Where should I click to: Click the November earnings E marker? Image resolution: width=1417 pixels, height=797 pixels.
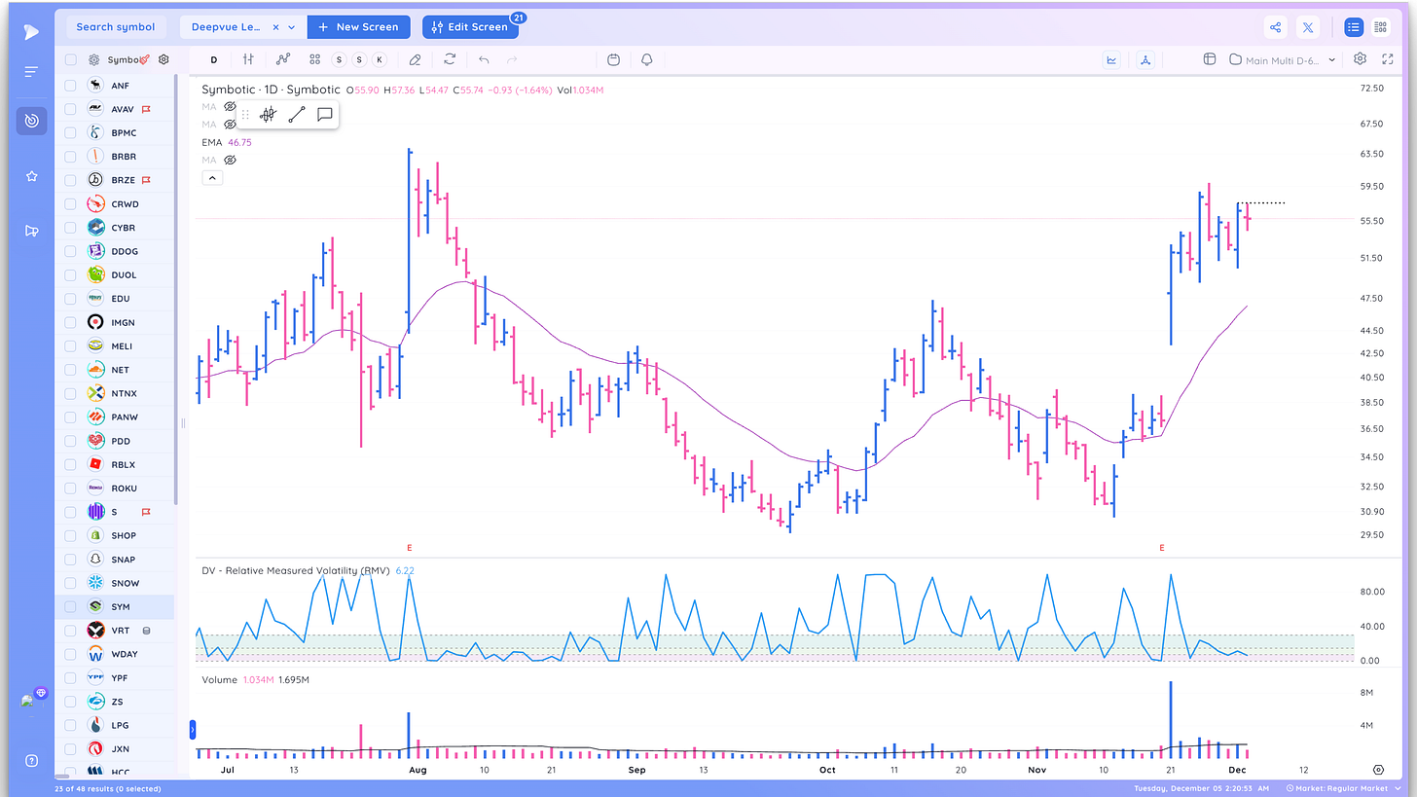pos(1162,549)
